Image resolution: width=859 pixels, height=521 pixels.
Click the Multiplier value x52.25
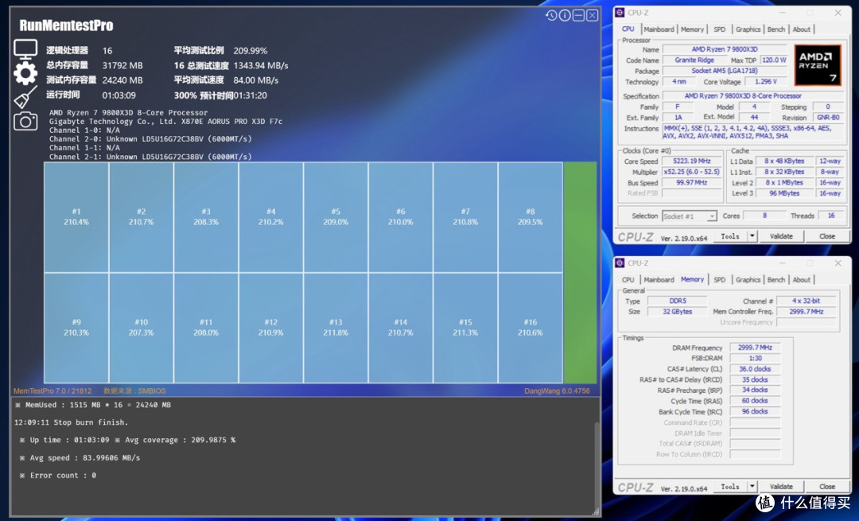point(692,172)
